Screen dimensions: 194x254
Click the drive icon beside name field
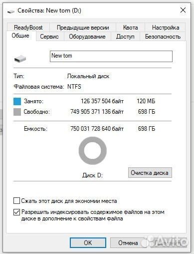(20, 59)
